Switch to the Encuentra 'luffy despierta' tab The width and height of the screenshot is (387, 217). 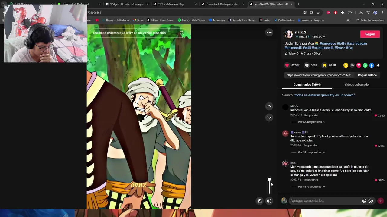[x=223, y=4]
